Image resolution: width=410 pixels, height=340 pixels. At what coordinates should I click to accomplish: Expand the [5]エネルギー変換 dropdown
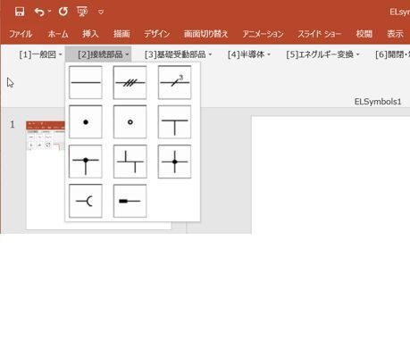pyautogui.click(x=322, y=54)
